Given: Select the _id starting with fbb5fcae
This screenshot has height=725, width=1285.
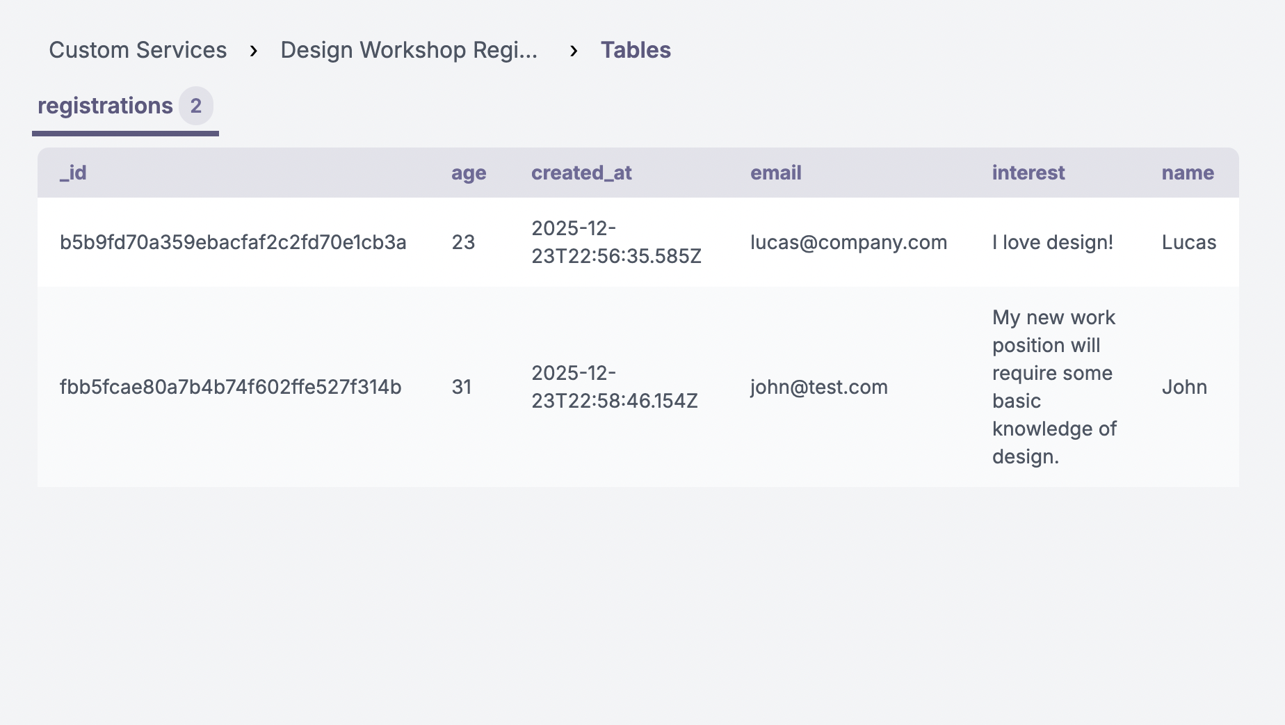Looking at the screenshot, I should pyautogui.click(x=232, y=387).
